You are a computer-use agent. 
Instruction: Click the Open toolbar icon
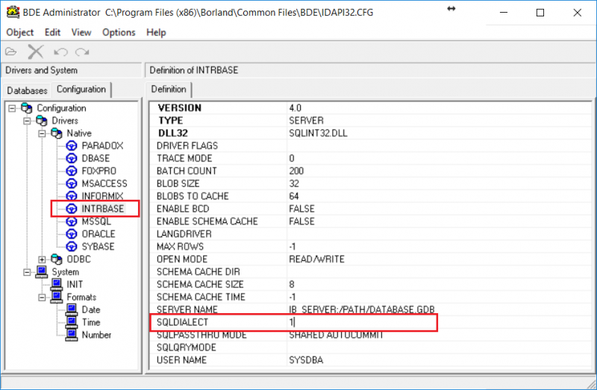pyautogui.click(x=11, y=51)
